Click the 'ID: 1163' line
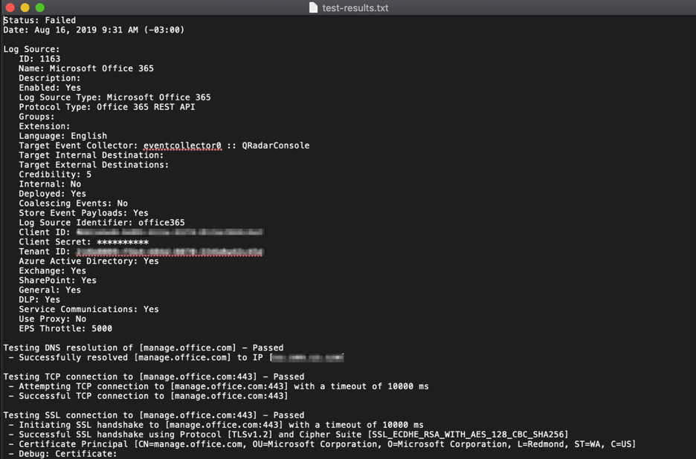 39,59
